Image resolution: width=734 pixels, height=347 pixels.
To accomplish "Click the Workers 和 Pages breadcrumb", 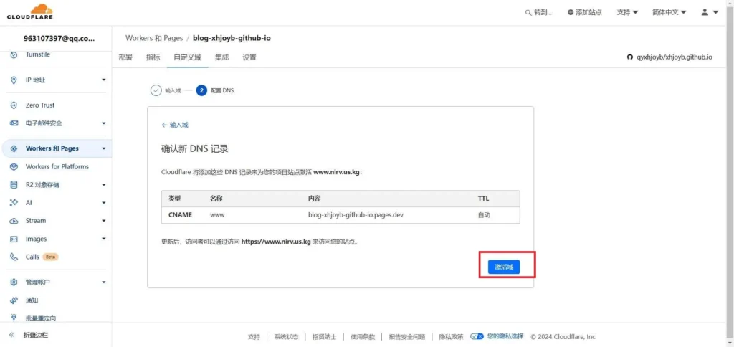I will pos(153,38).
